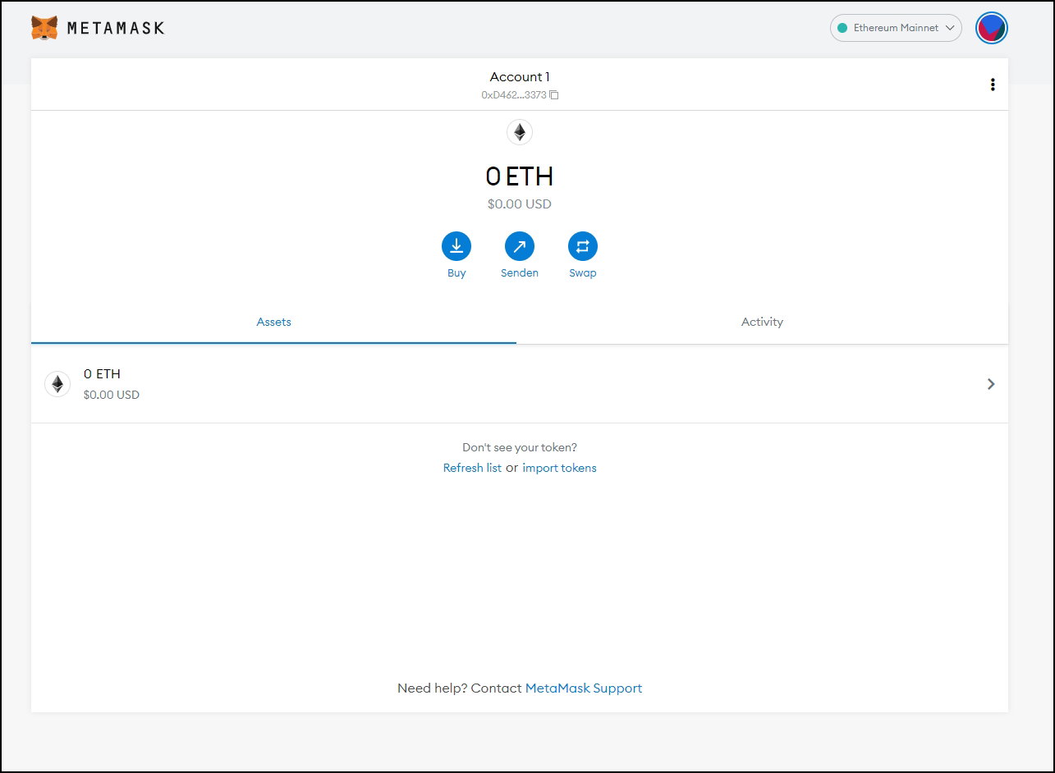Click the 0xD462...3373 address text

click(x=514, y=95)
